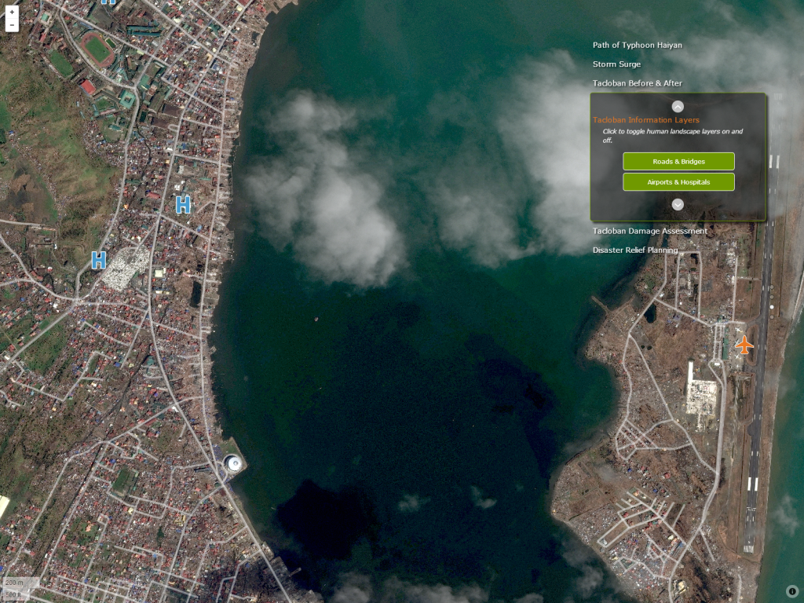Toggle the Airports & Hospitals layer
Viewport: 804px width, 603px height.
(x=678, y=182)
